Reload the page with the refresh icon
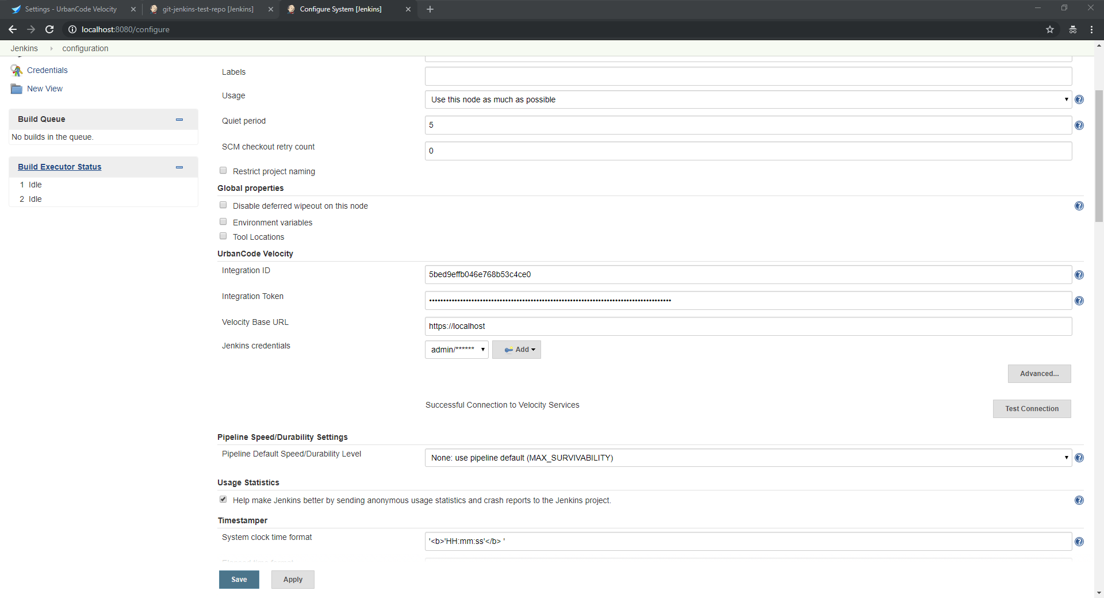The image size is (1104, 598). click(49, 29)
